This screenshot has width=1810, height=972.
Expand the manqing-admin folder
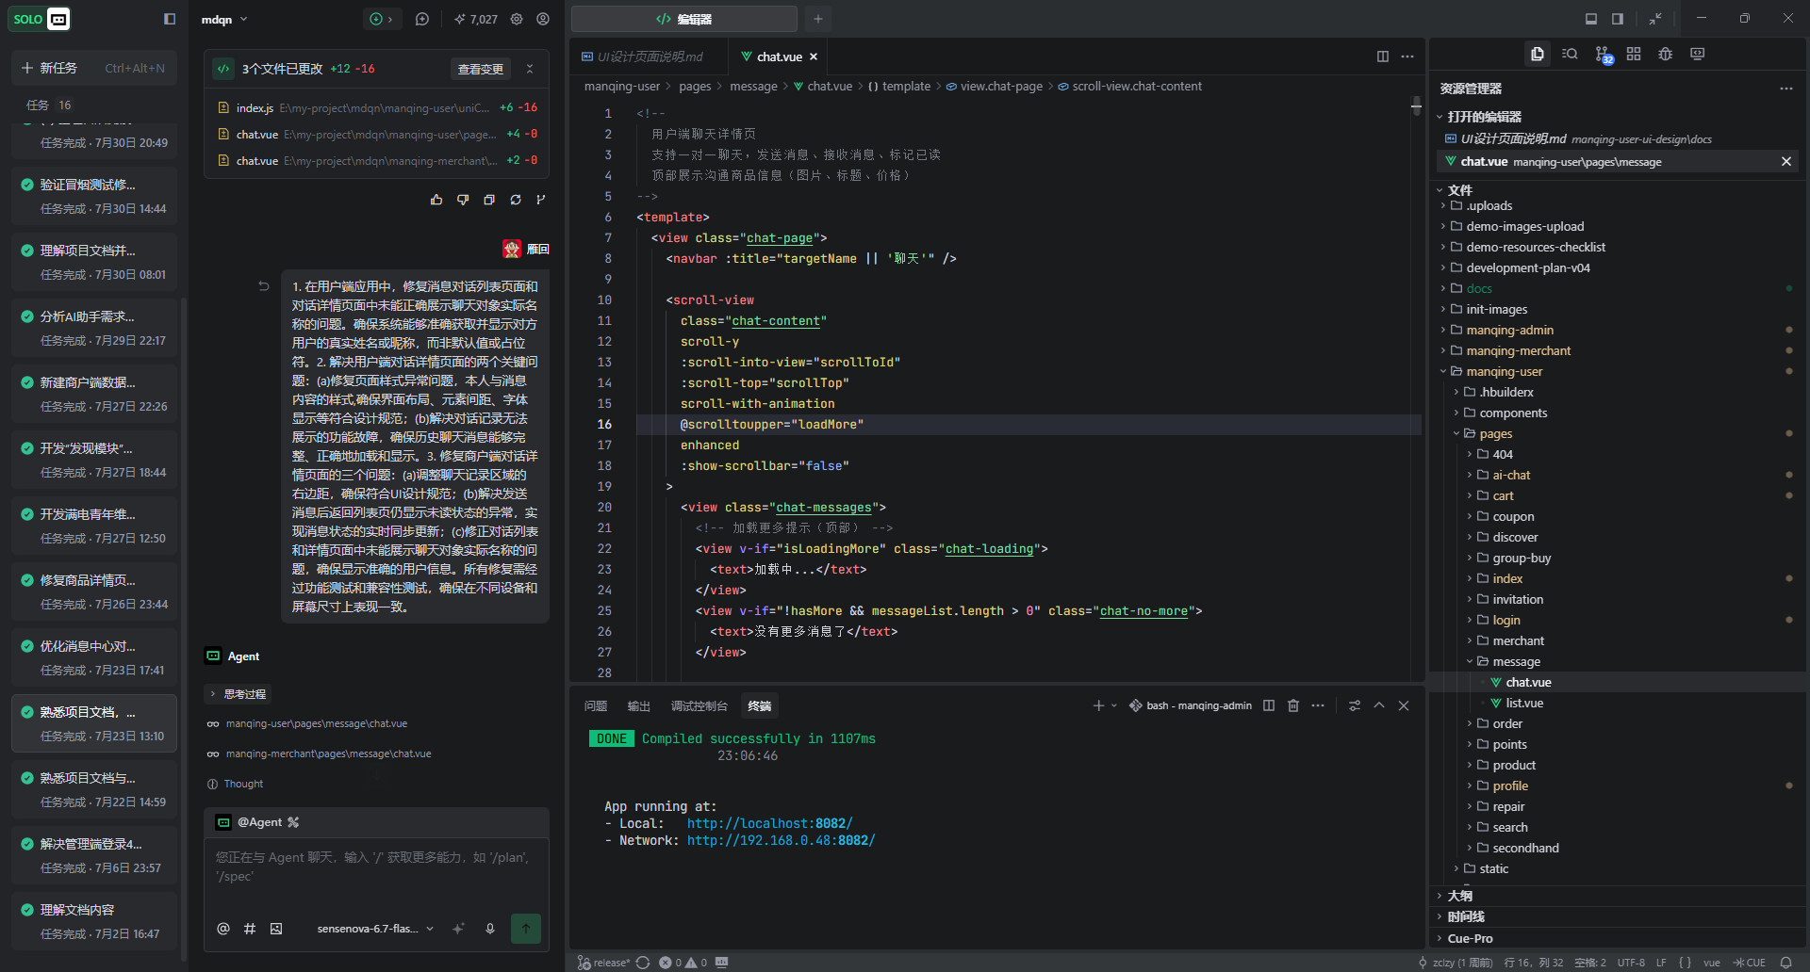click(x=1509, y=330)
